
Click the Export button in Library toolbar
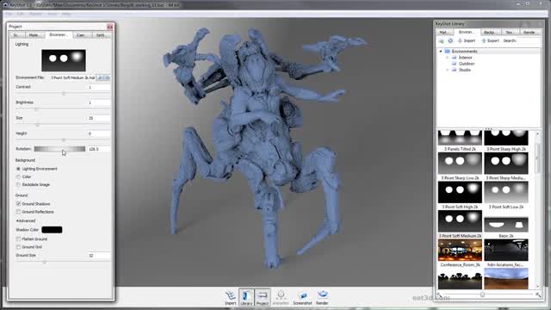tap(490, 41)
